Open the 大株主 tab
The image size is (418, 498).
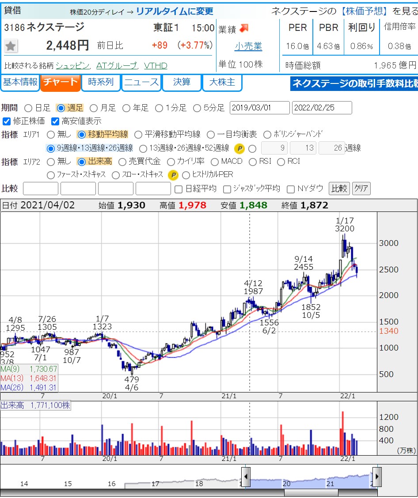click(x=222, y=83)
